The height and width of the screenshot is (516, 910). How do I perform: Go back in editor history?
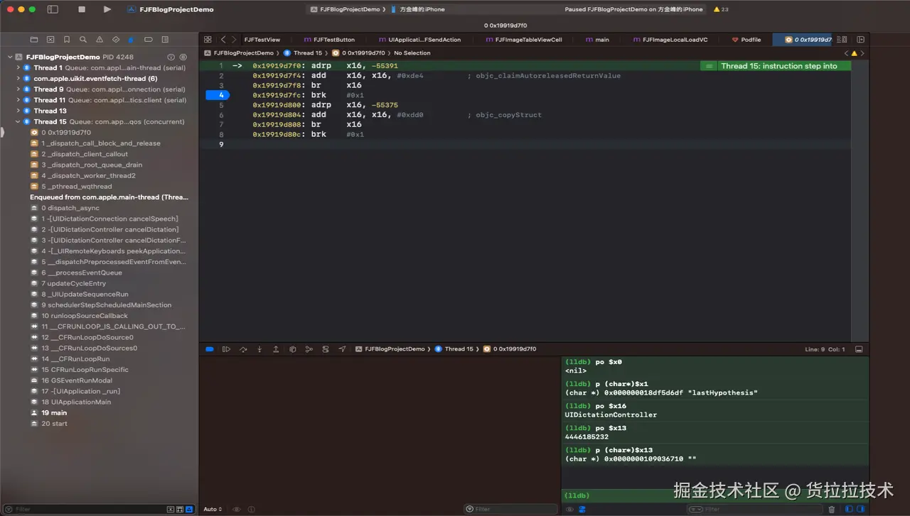(x=223, y=40)
